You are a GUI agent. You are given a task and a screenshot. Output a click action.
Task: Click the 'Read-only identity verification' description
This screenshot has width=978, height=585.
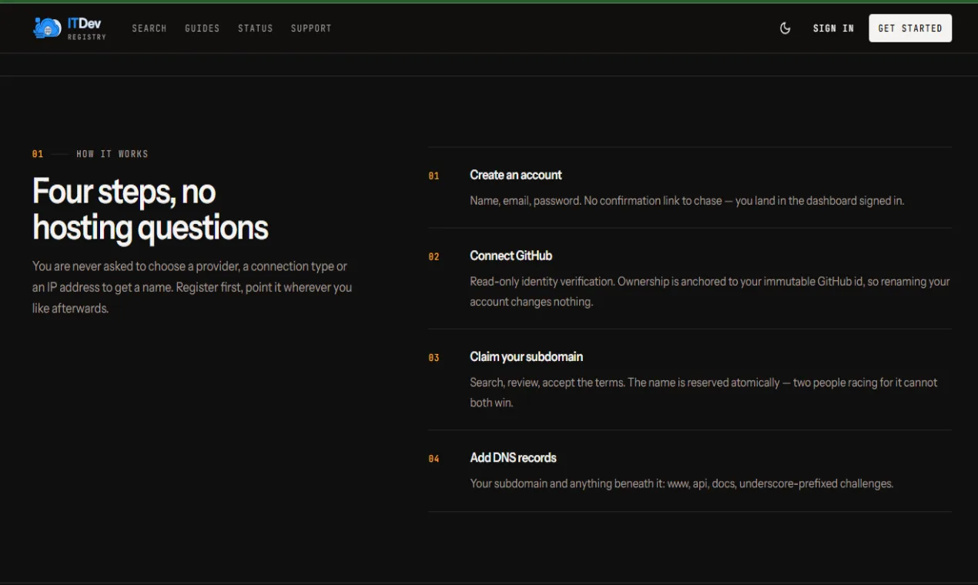click(x=710, y=292)
